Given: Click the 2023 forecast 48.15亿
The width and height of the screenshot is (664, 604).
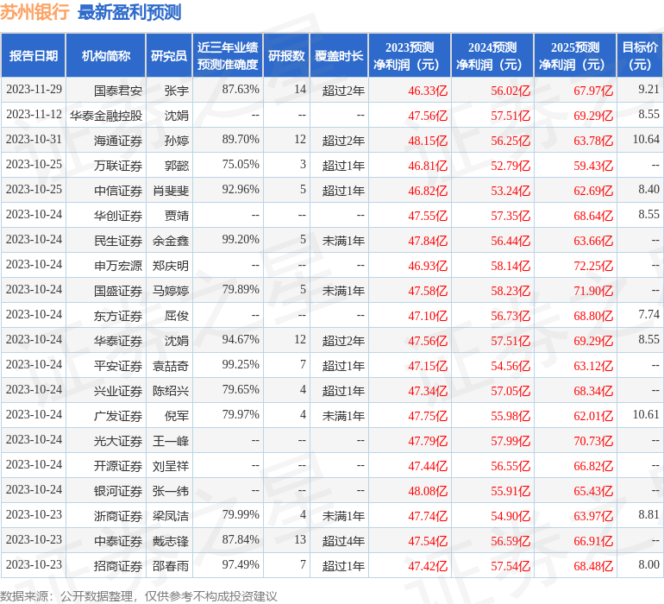Looking at the screenshot, I should pos(428,141).
